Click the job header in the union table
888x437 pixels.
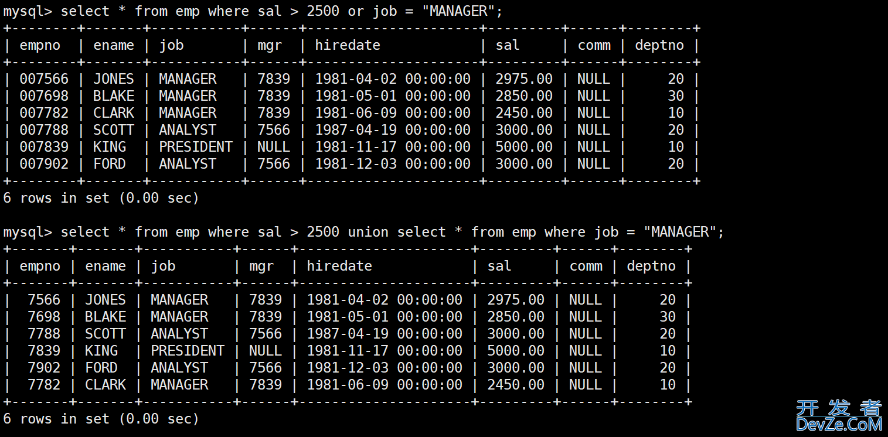click(163, 267)
